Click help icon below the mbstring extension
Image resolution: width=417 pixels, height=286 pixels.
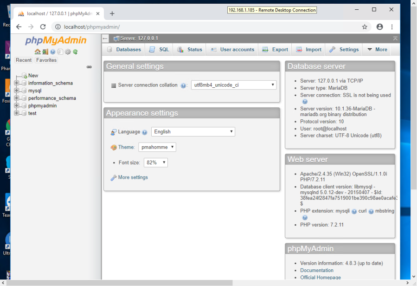(305, 218)
